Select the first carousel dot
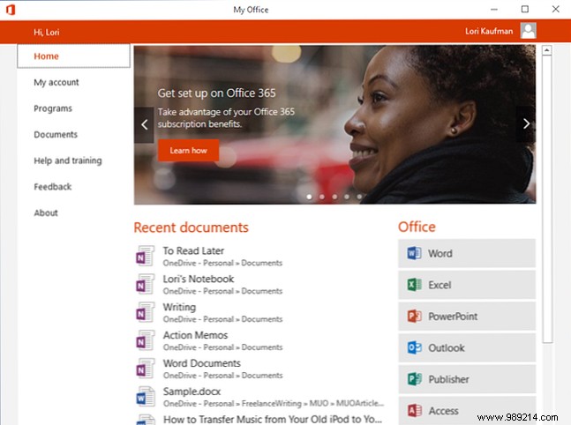Screen dimensions: 571x425 [309, 197]
